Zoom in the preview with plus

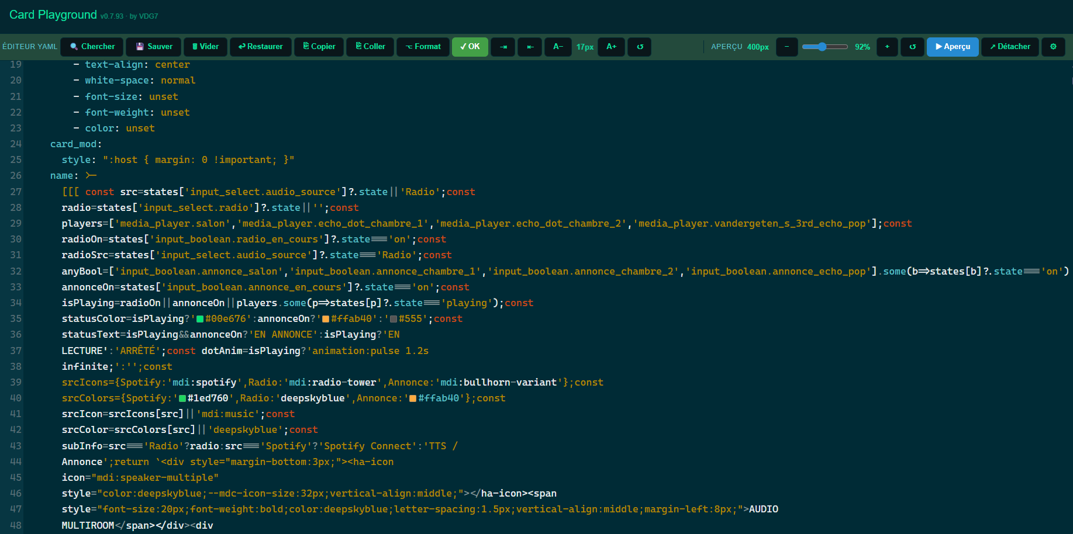click(887, 47)
